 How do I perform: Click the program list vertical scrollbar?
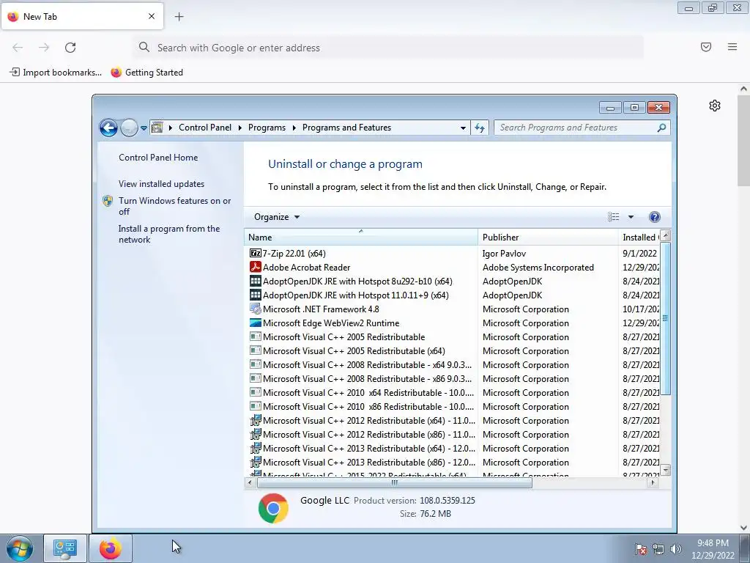click(665, 318)
